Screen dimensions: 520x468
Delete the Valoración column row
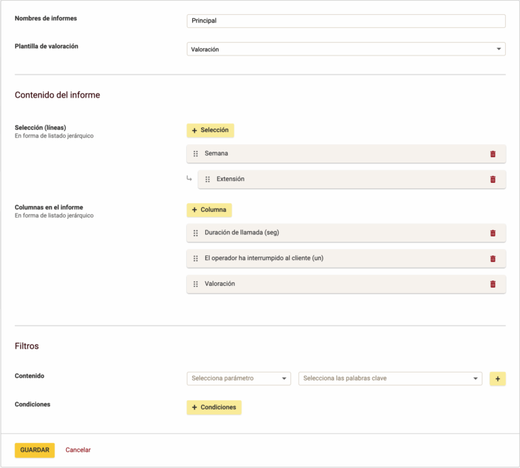tap(492, 284)
